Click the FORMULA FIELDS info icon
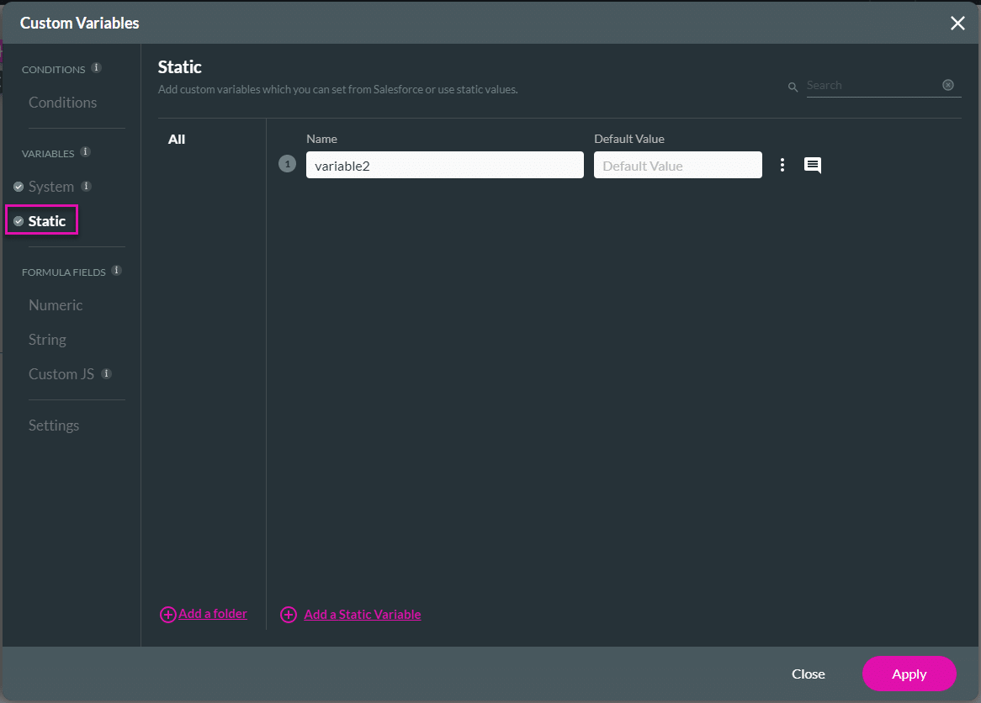Image resolution: width=981 pixels, height=703 pixels. coord(116,271)
